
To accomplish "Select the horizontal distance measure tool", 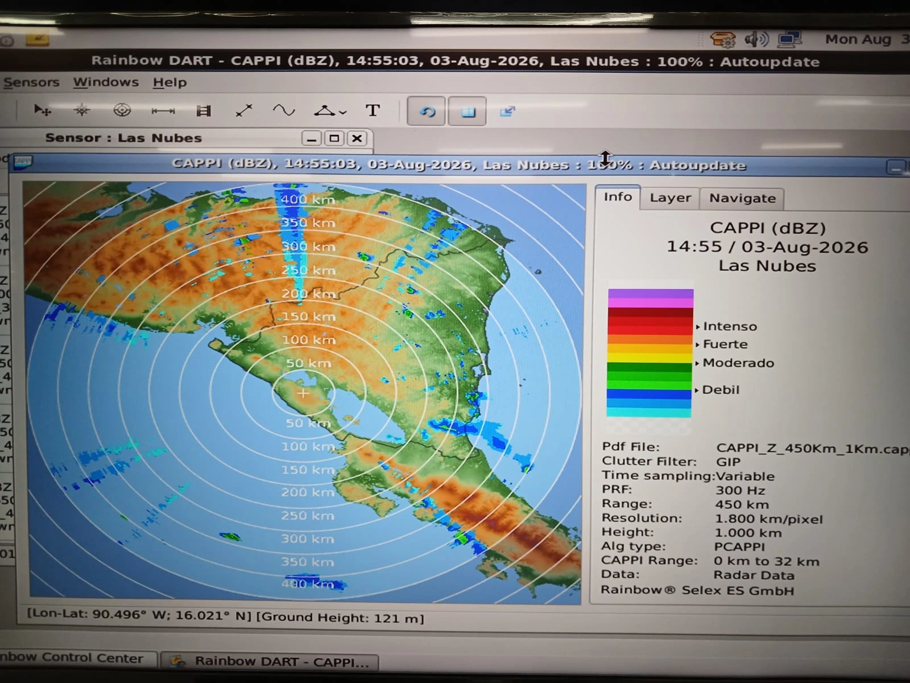I will [163, 110].
